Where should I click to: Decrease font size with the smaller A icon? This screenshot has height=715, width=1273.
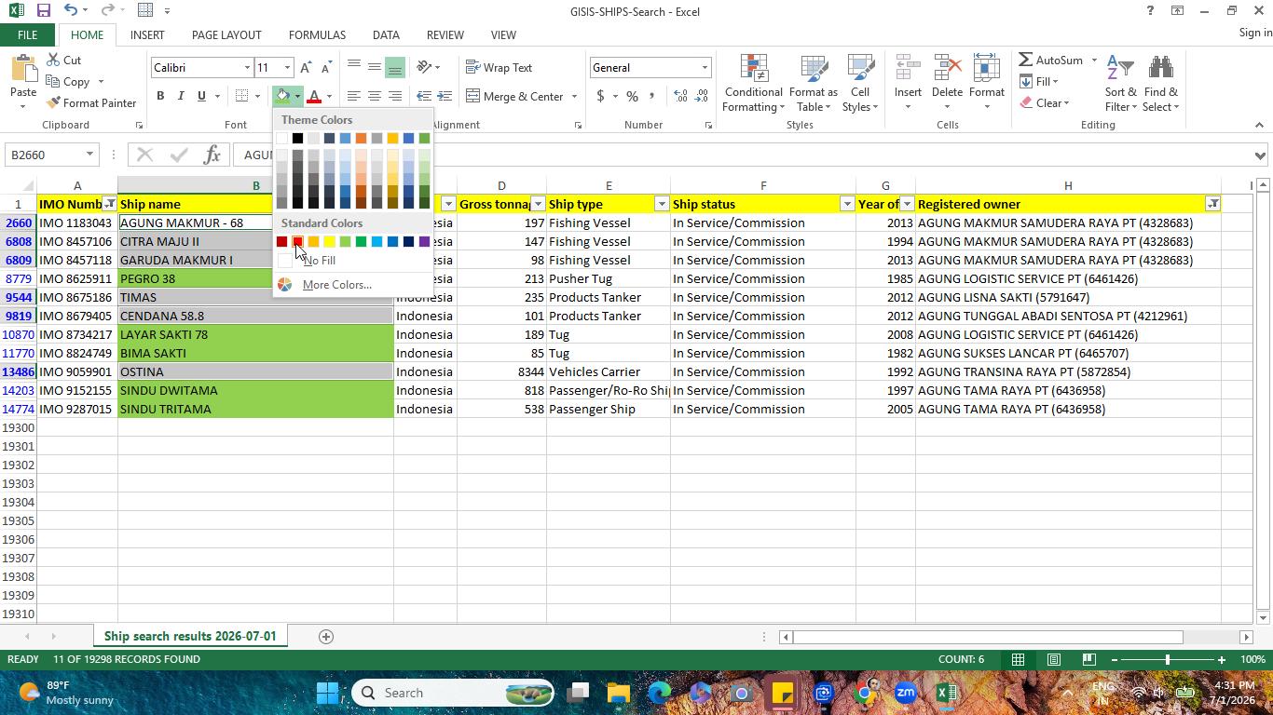[x=325, y=68]
